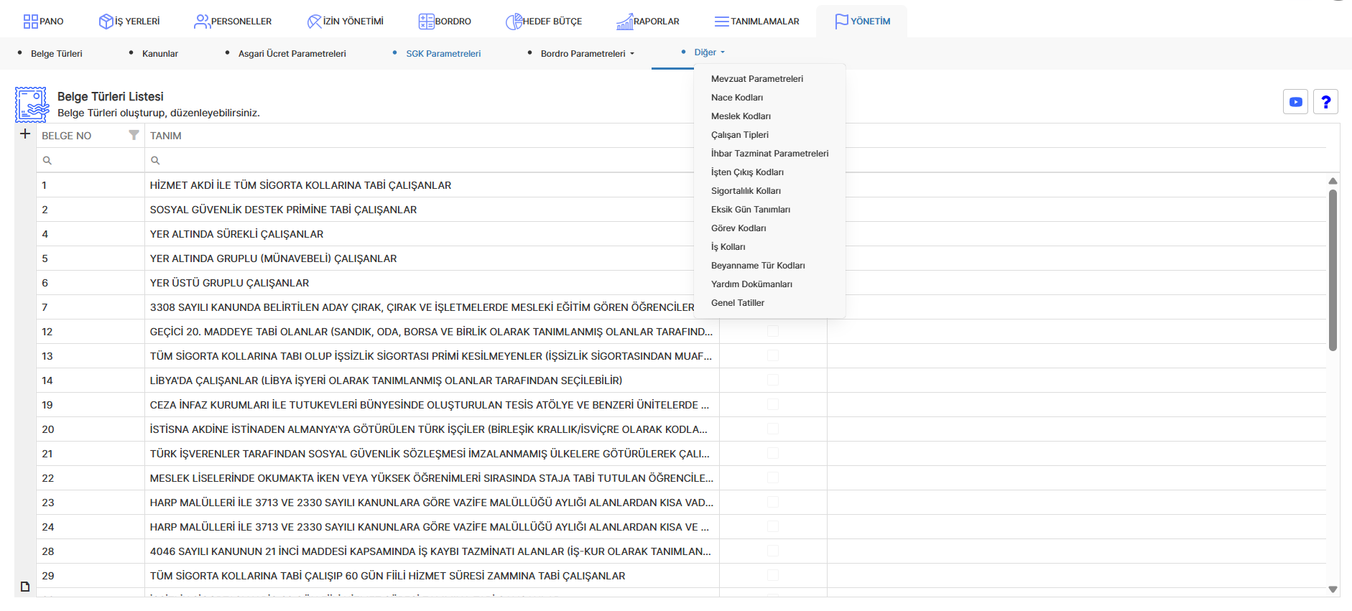Image resolution: width=1352 pixels, height=611 pixels.
Task: Open the BELGE NO column filter
Action: click(x=134, y=135)
